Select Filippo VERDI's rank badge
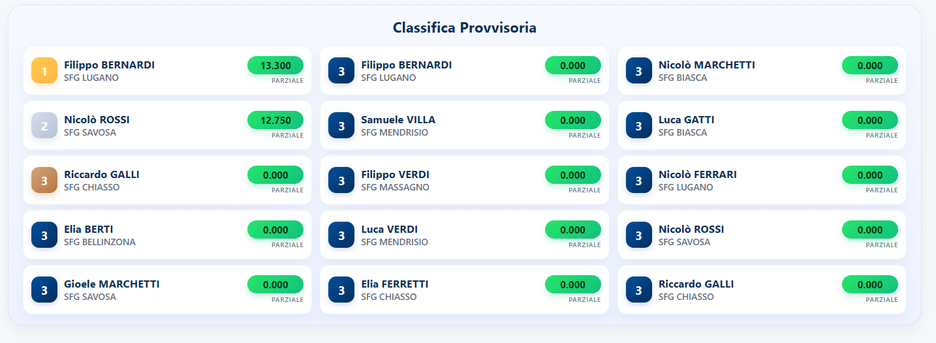 (341, 180)
